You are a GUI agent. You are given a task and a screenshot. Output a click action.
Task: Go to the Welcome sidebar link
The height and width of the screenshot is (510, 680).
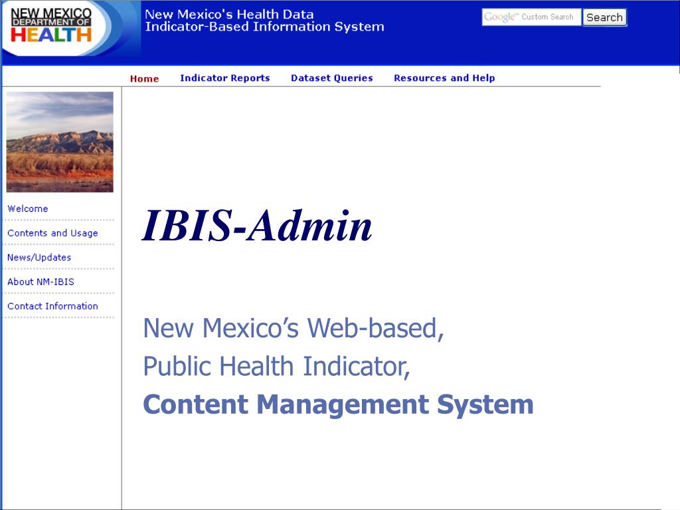pos(28,209)
